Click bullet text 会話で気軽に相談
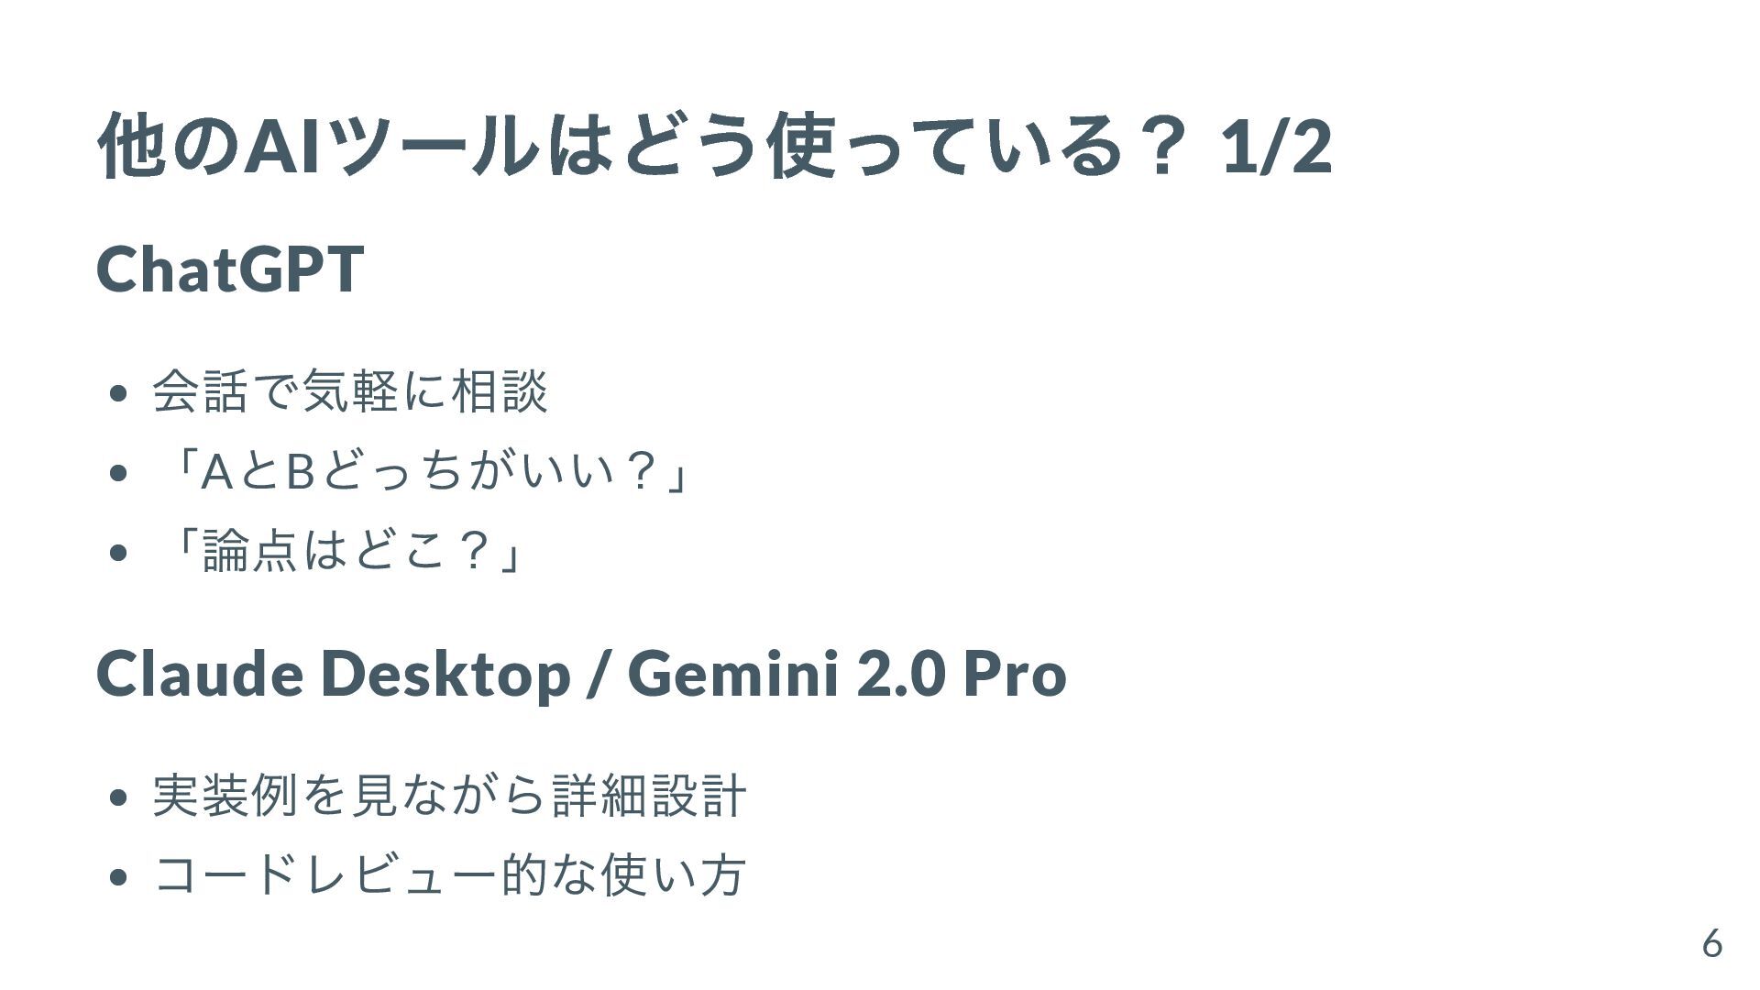 tap(350, 391)
